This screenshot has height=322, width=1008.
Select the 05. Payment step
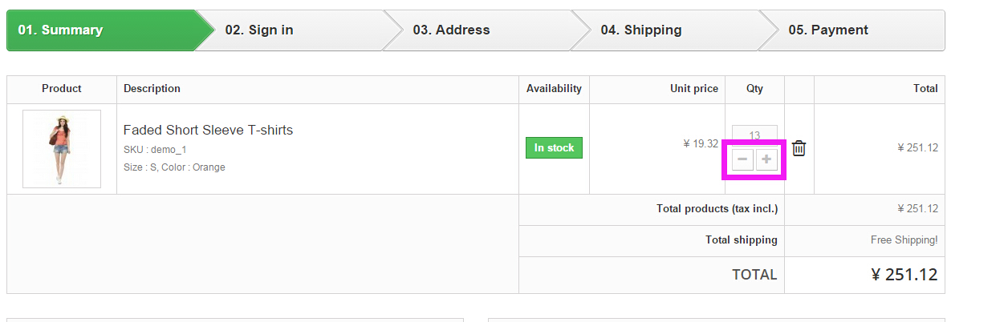(x=827, y=30)
